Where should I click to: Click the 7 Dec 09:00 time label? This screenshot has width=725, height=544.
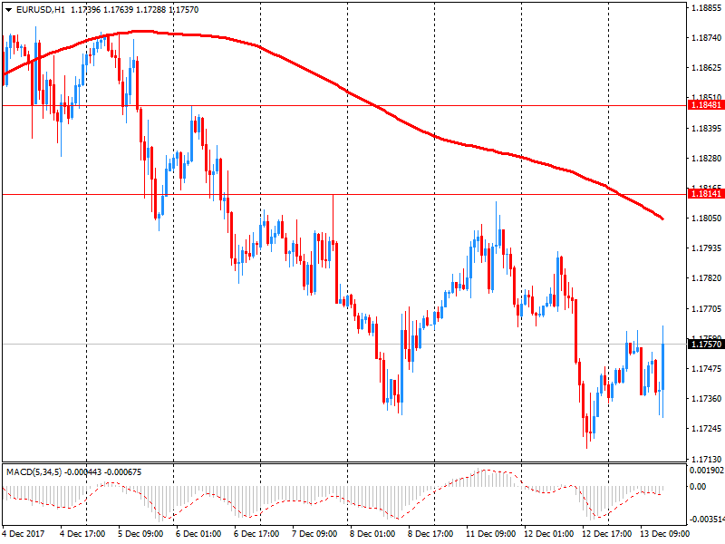click(314, 534)
